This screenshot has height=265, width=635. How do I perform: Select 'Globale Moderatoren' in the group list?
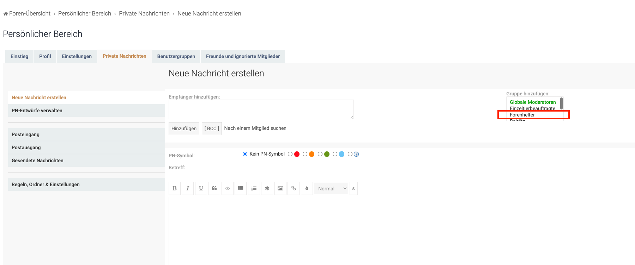coord(532,102)
